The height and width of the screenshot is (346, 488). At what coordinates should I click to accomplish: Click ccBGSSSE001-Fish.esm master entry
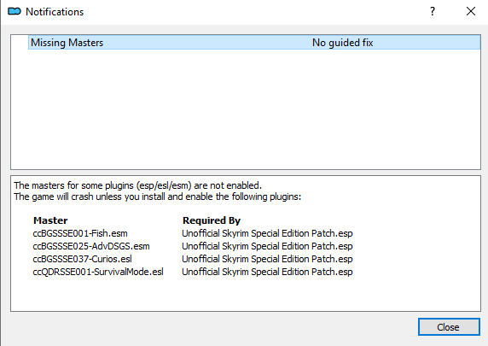tap(80, 233)
